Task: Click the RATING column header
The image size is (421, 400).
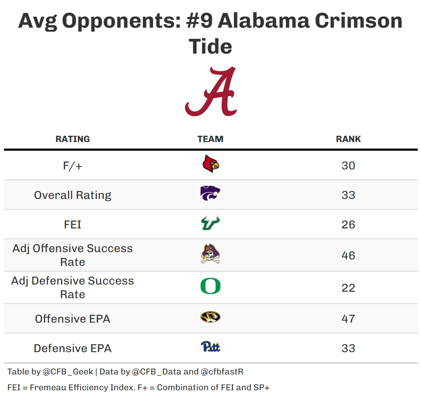Action: point(73,139)
